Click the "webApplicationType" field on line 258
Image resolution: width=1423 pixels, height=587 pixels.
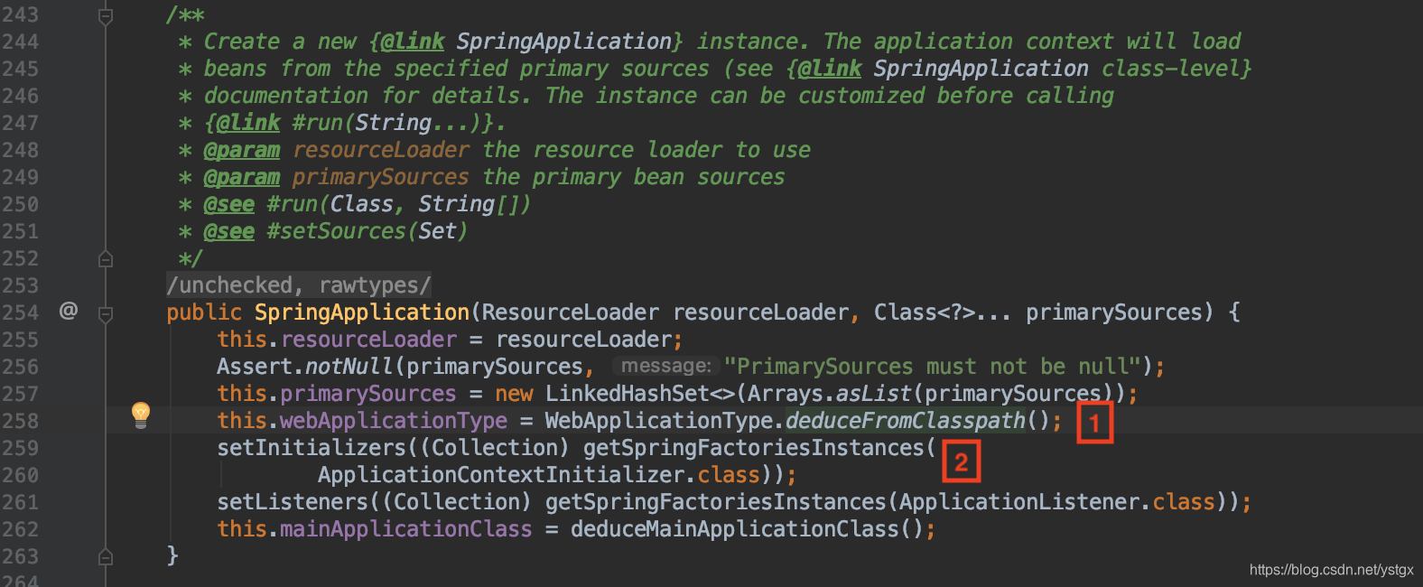coord(394,421)
